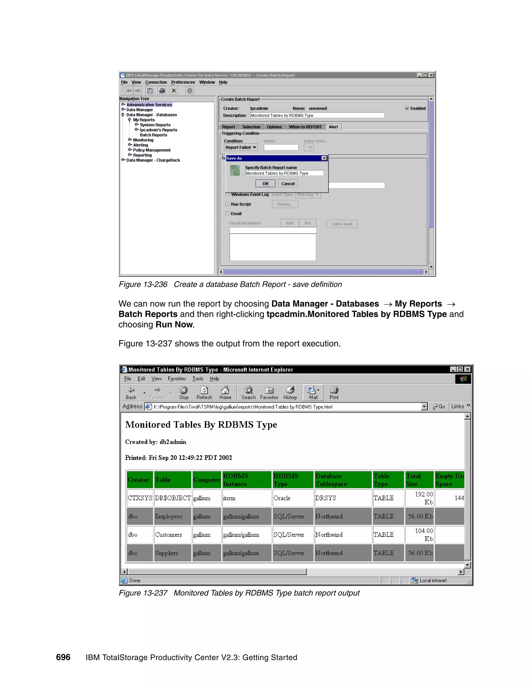Click the Edit e-mail button

click(342, 224)
